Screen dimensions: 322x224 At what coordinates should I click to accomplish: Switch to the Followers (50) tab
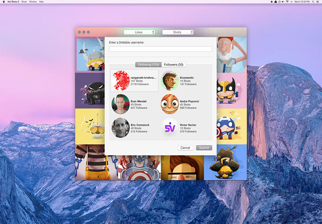174,65
